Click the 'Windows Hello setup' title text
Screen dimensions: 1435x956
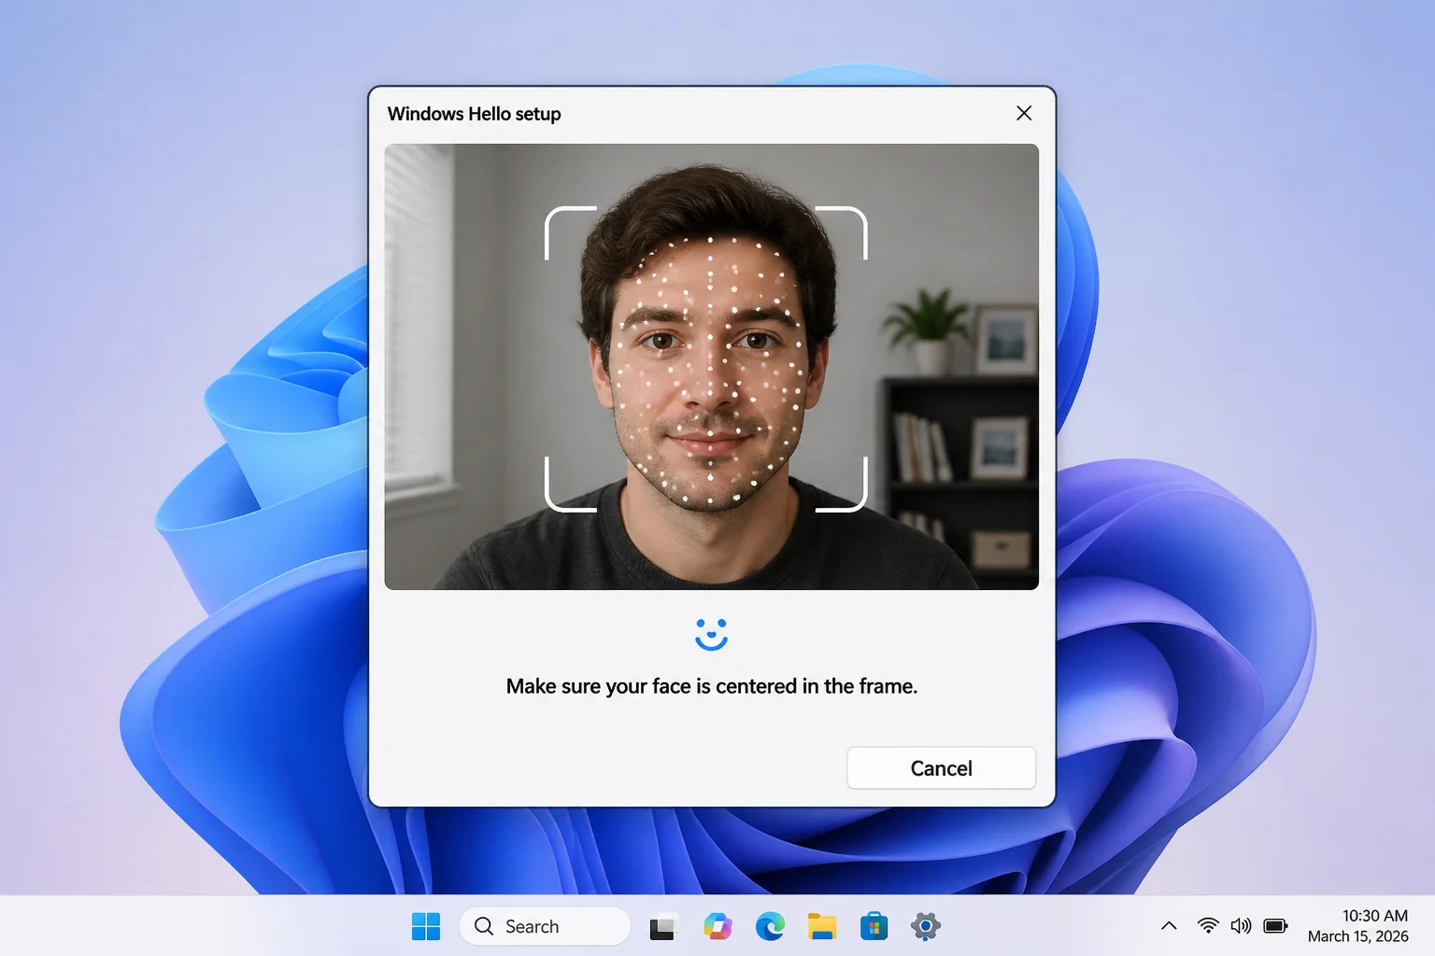click(474, 114)
